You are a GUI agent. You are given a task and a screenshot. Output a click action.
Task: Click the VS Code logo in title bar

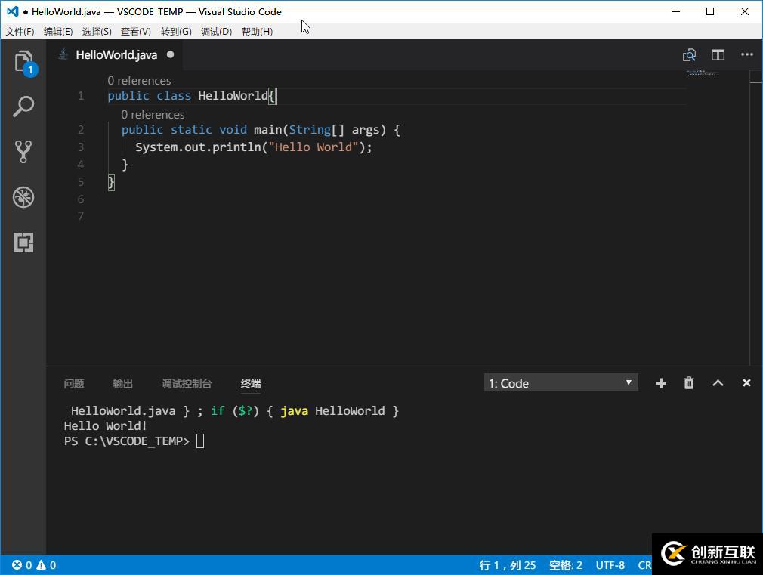13,11
